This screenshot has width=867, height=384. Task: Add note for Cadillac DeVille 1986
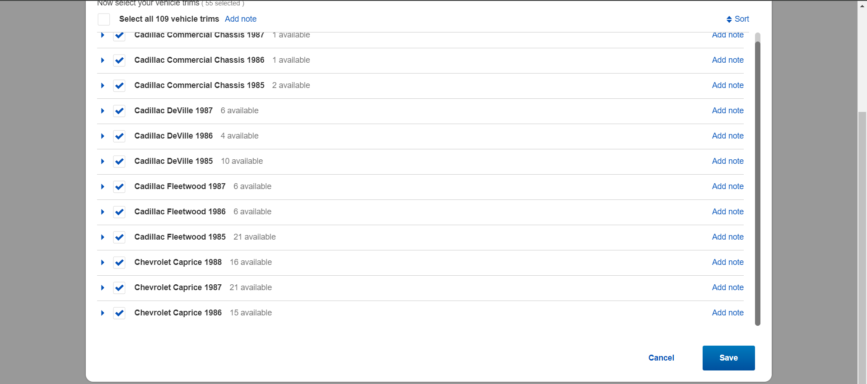[727, 136]
